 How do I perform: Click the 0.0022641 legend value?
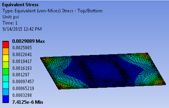pos(22,54)
